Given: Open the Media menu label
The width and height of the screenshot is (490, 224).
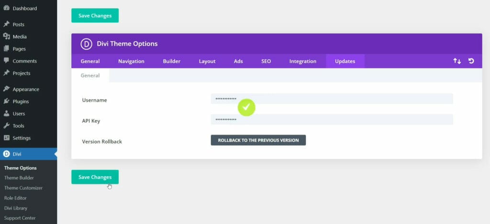Looking at the screenshot, I should tap(20, 36).
